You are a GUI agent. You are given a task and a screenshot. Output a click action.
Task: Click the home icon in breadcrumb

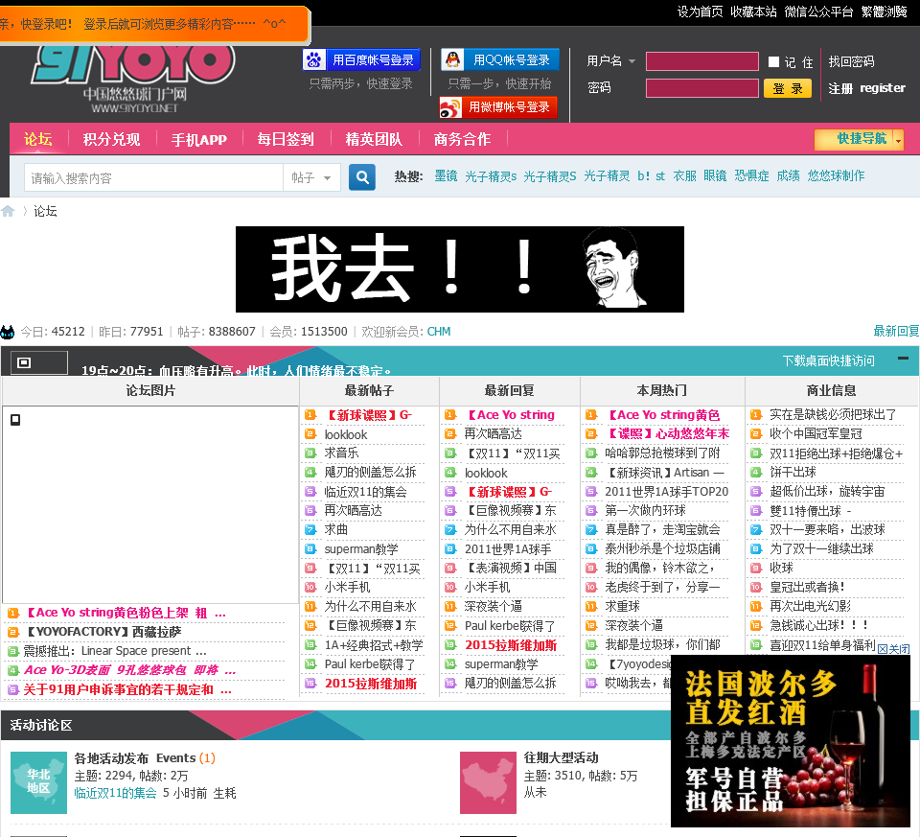click(8, 211)
